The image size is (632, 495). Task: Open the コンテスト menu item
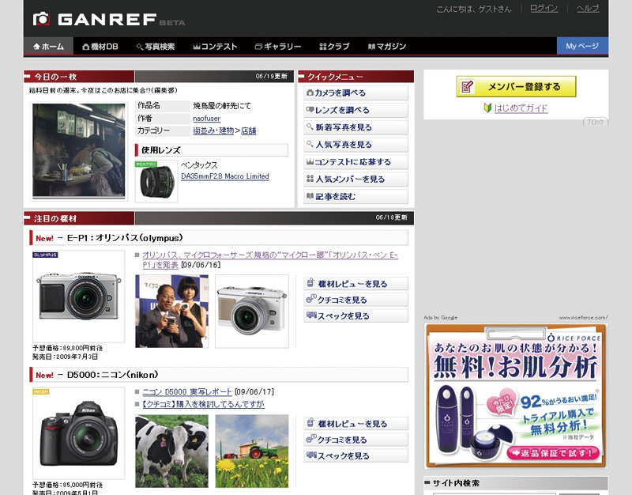pyautogui.click(x=215, y=46)
